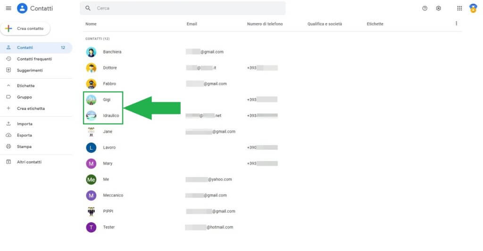Image resolution: width=483 pixels, height=251 pixels.
Task: Open the Tester contact name
Action: click(109, 227)
